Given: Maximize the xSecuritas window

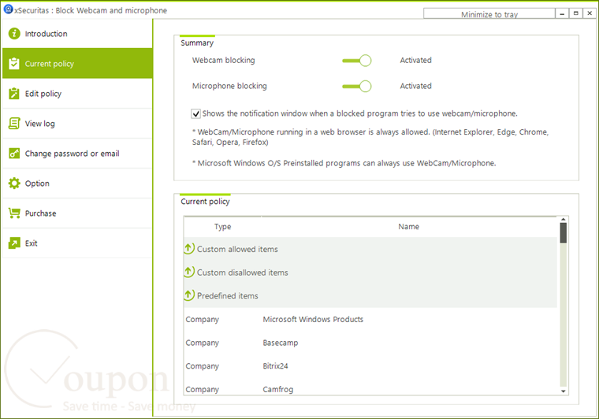Looking at the screenshot, I should pos(575,13).
